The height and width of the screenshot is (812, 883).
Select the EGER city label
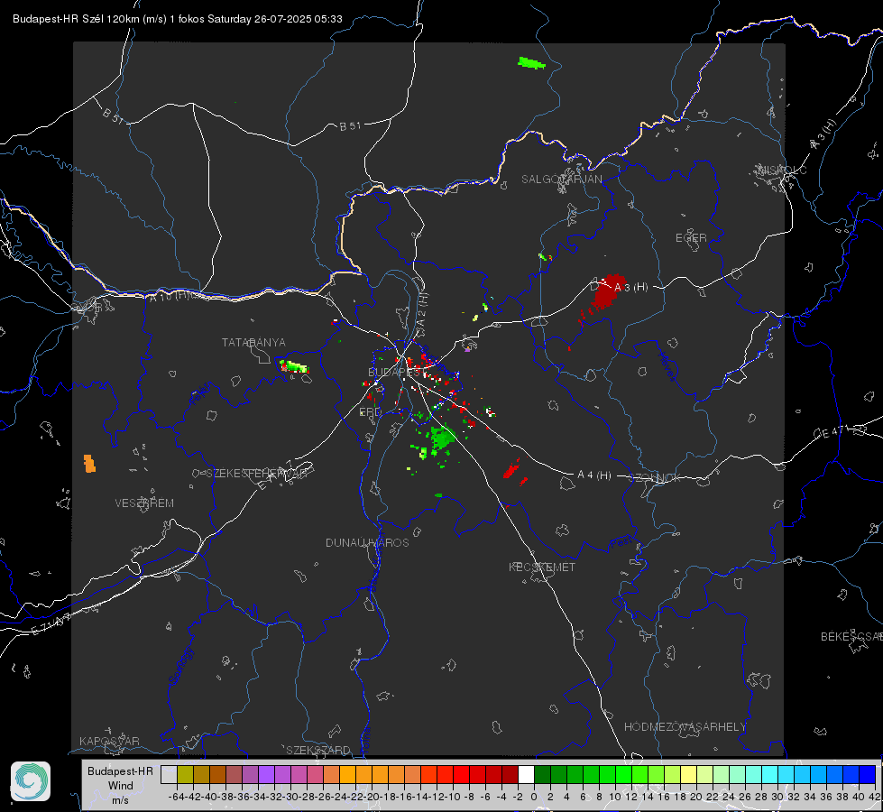[x=691, y=238]
